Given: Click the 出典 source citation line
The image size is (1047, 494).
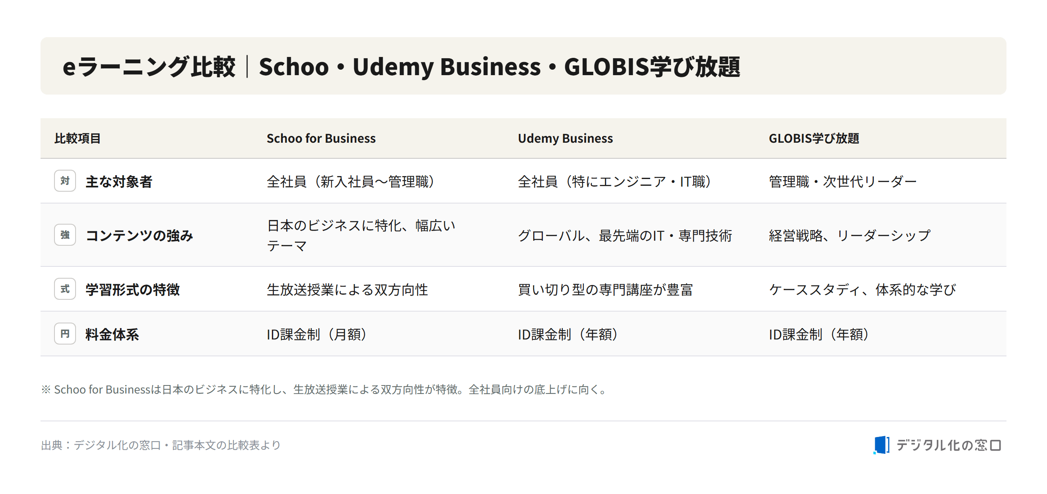Looking at the screenshot, I should [161, 445].
